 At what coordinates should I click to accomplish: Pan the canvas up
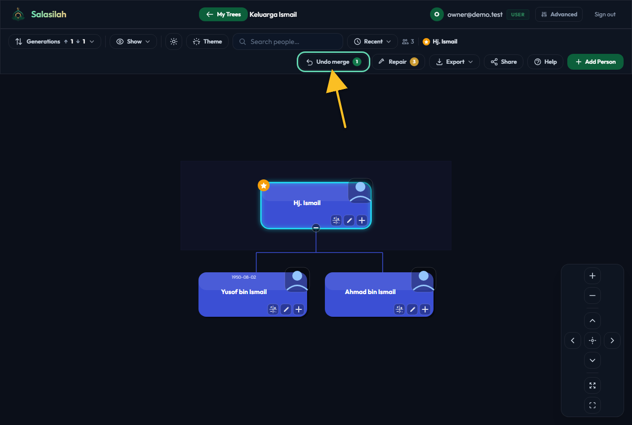click(x=592, y=321)
